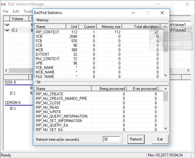Open the Edit menu
This screenshot has height=158, width=195.
(16, 11)
